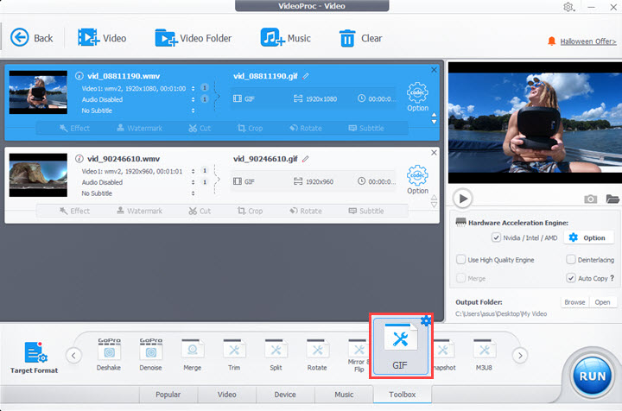This screenshot has width=622, height=411.
Task: Expand subtitle selector for vid_90246610
Action: (194, 193)
